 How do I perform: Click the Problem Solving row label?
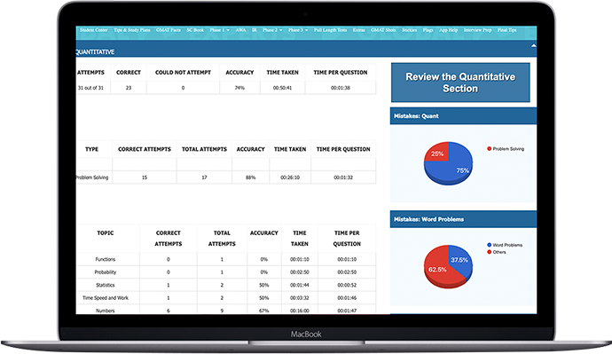pos(92,177)
